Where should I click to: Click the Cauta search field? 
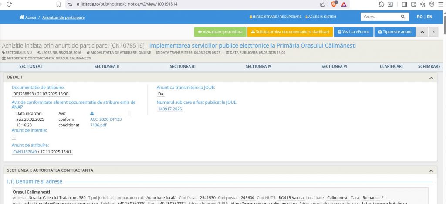tap(379, 17)
